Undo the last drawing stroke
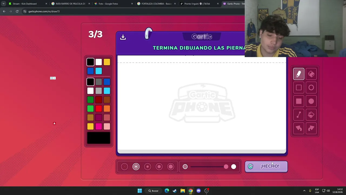 point(299,128)
